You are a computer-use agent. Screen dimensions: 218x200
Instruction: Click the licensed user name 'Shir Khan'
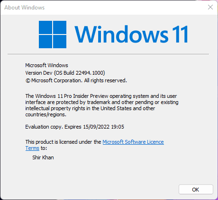pos(43,157)
